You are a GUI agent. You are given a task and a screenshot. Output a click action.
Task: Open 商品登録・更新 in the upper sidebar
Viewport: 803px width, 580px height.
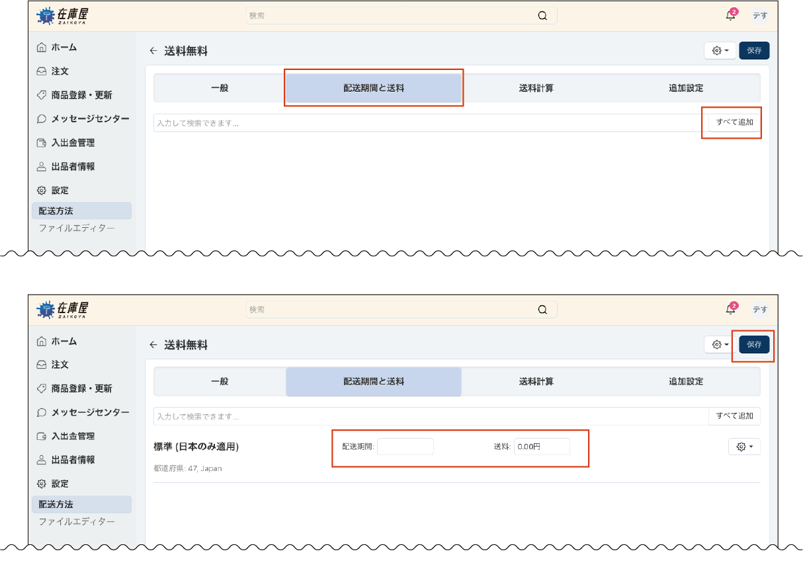[x=81, y=95]
